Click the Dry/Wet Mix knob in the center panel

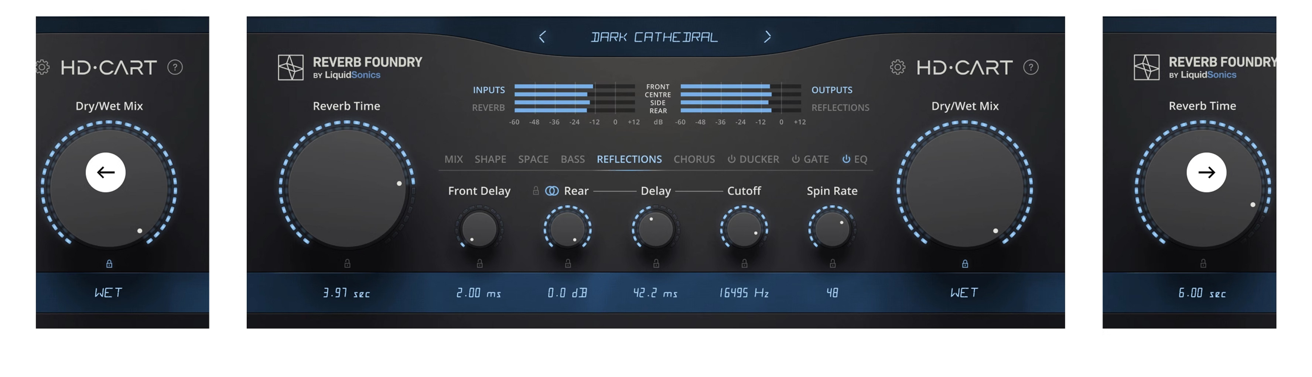(965, 189)
